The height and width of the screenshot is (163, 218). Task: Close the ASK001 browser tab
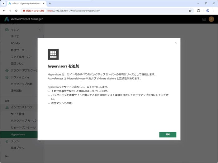pos(44,3)
